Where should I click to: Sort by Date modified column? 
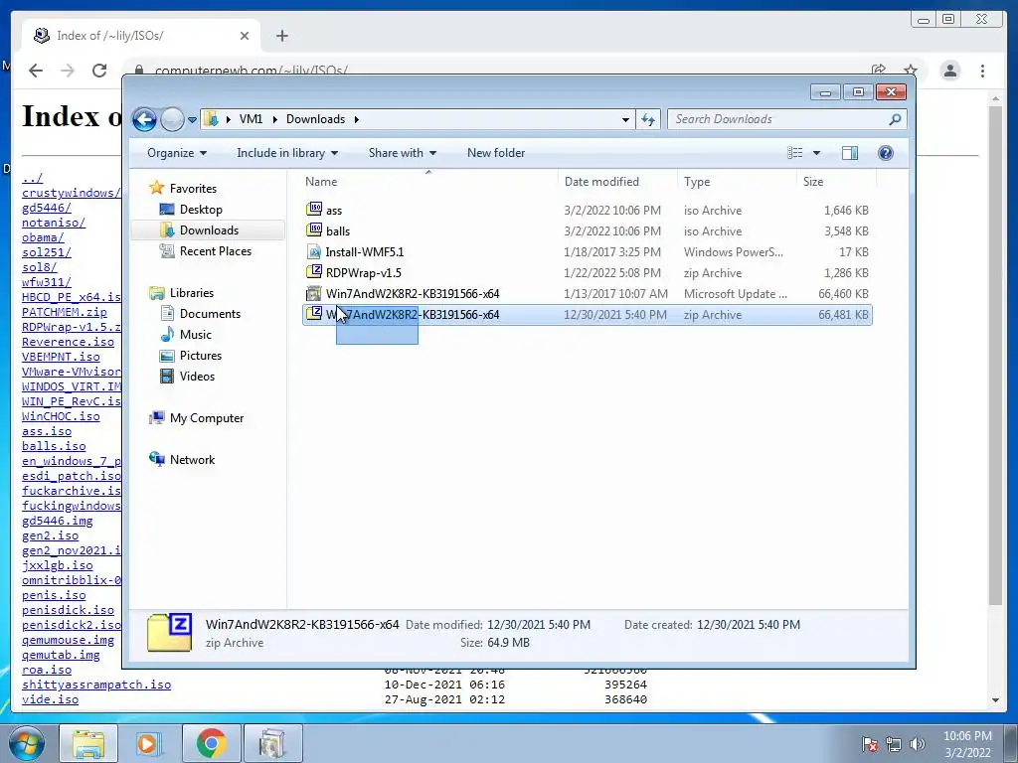tap(616, 182)
